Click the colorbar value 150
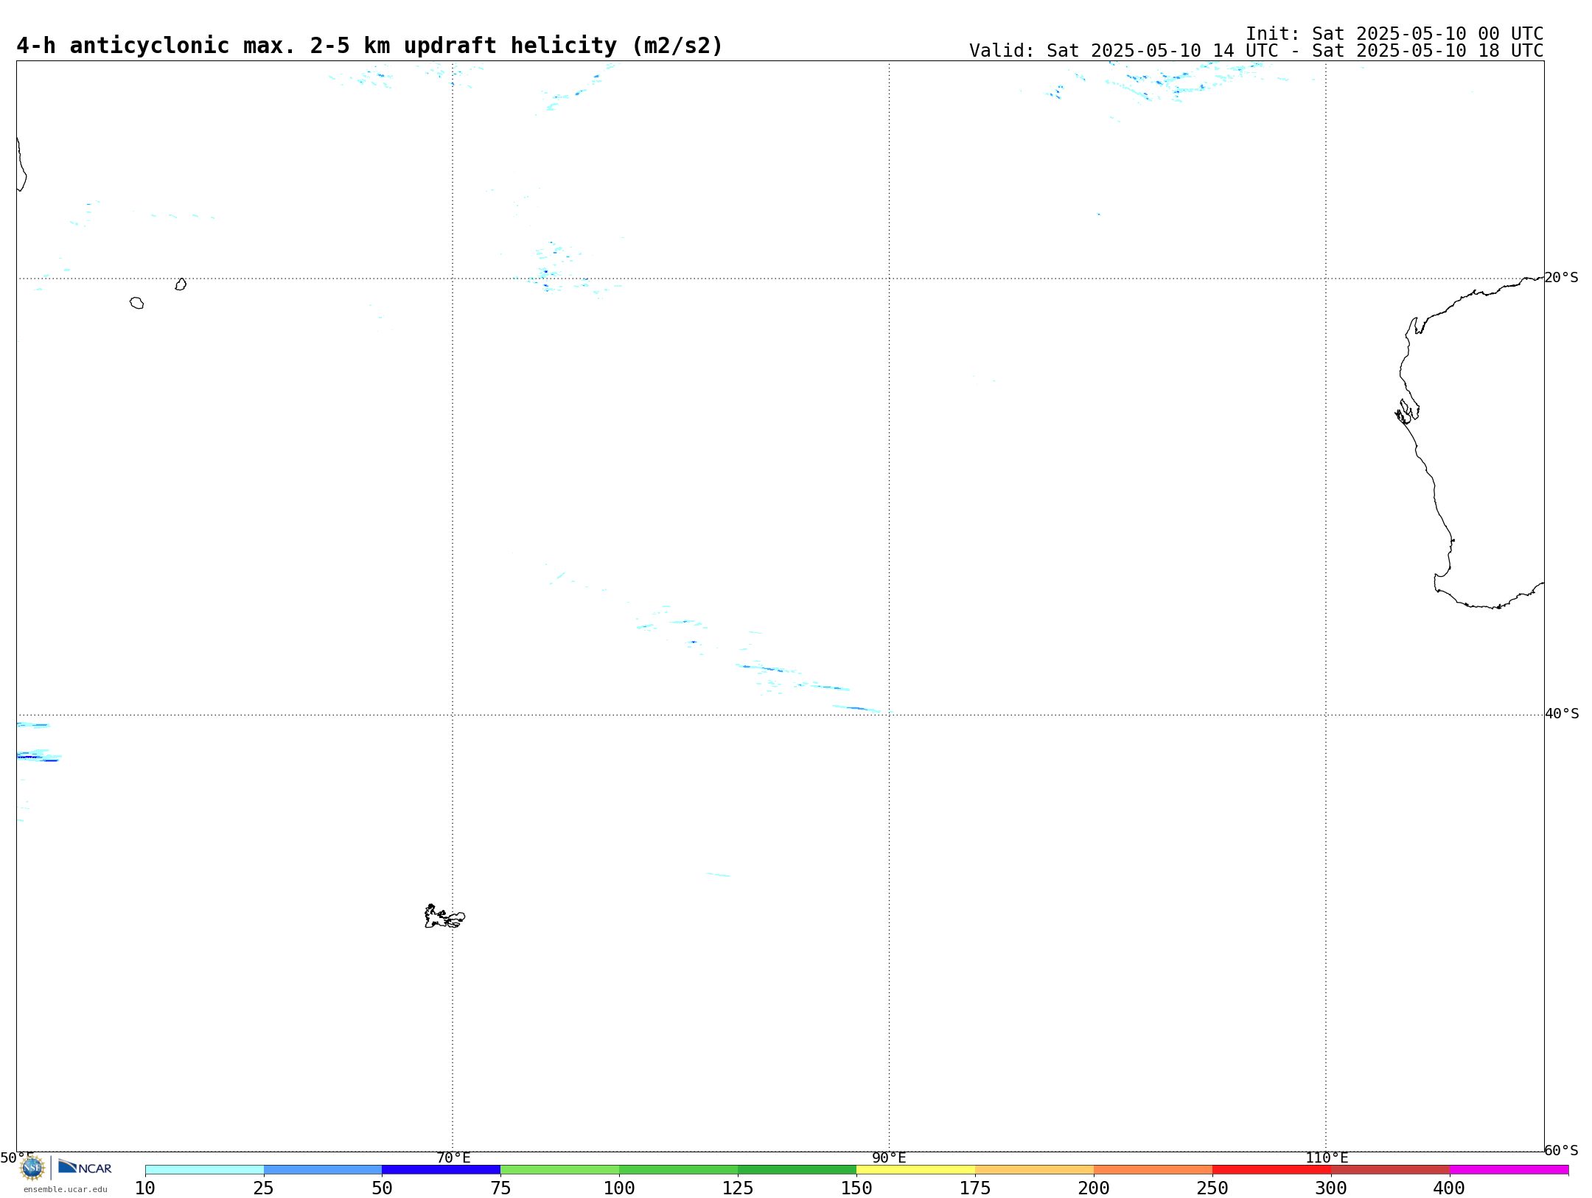 [x=856, y=1188]
